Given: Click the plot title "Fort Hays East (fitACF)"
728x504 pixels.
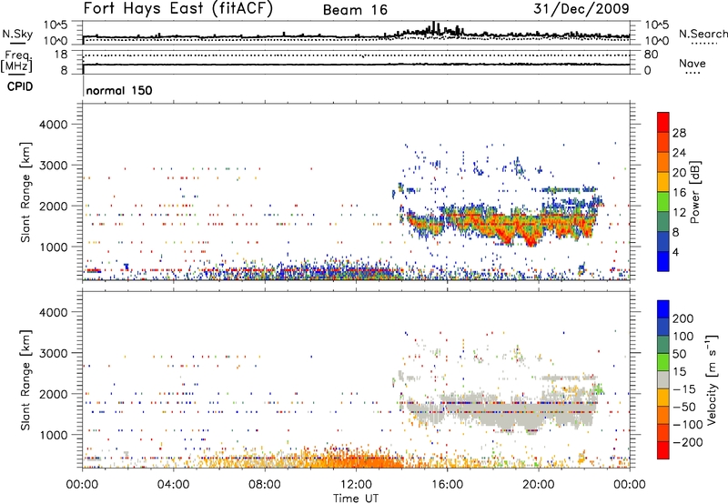Looking at the screenshot, I should pos(177,9).
